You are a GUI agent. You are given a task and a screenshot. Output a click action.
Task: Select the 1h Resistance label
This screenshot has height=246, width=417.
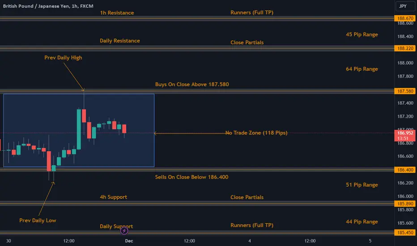coord(117,13)
